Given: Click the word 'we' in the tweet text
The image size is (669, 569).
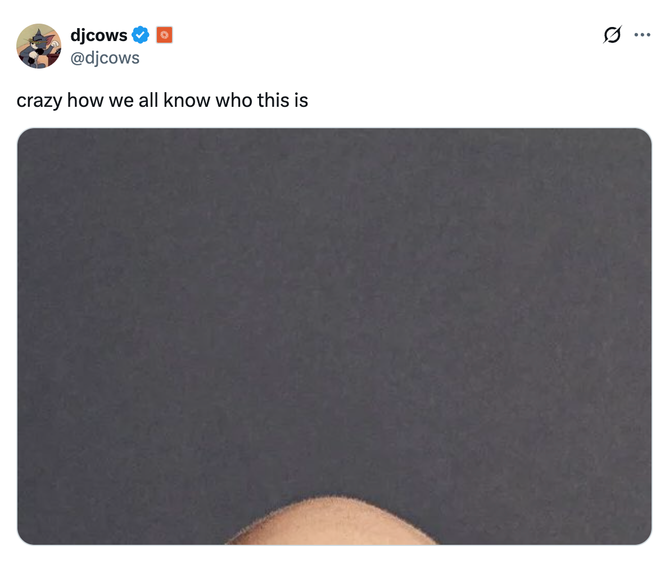Looking at the screenshot, I should (x=121, y=101).
